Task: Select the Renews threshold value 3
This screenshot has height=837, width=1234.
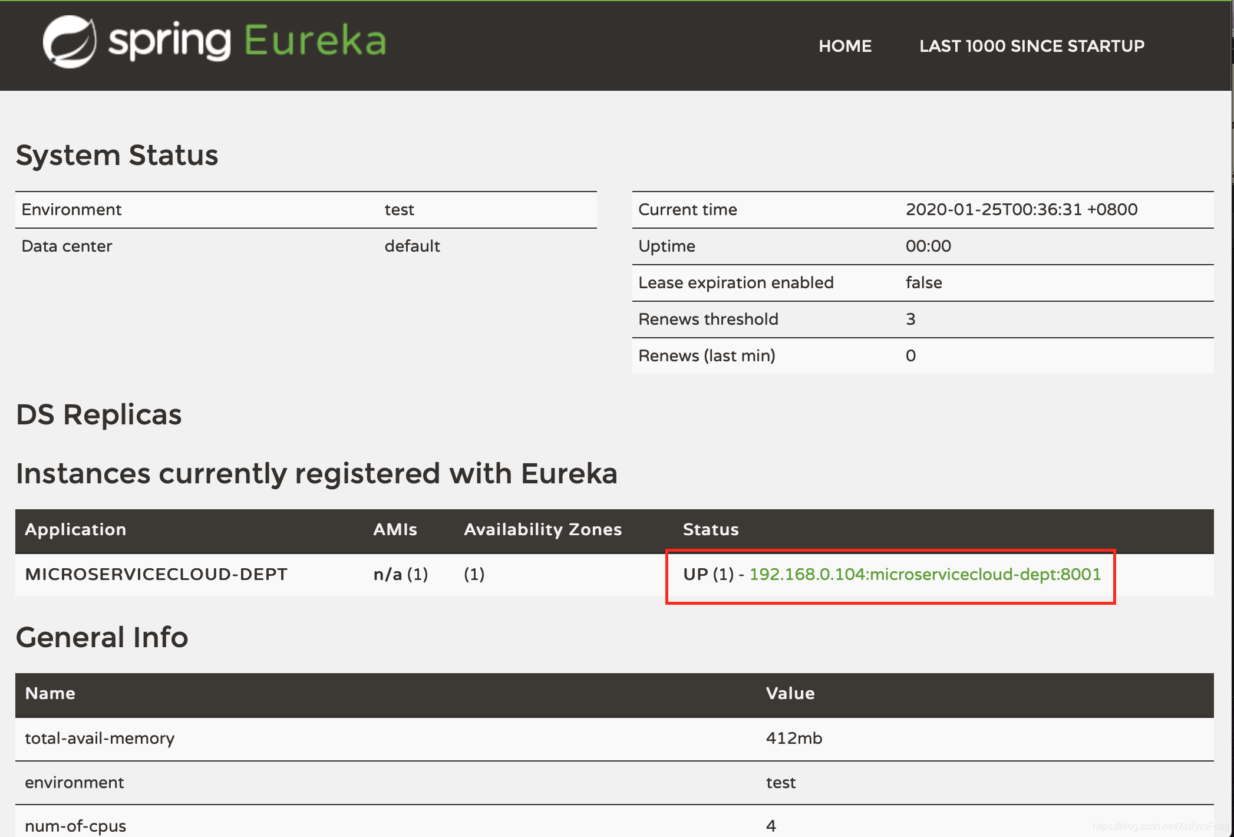Action: coord(910,319)
